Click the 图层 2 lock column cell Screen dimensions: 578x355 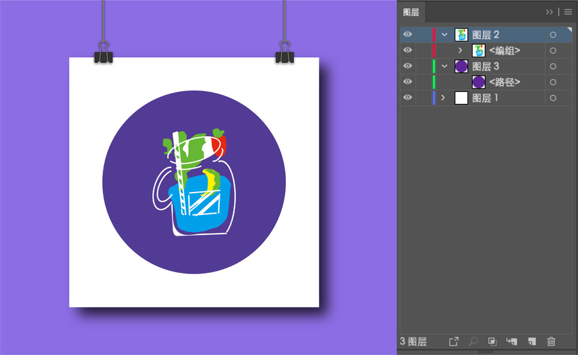pos(424,35)
